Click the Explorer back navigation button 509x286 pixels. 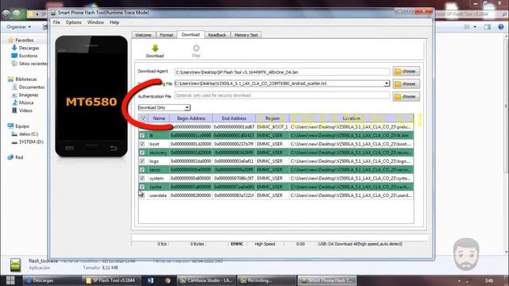click(x=6, y=14)
